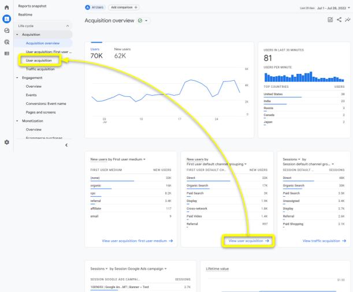Click Japan in top countries

pos(304,122)
